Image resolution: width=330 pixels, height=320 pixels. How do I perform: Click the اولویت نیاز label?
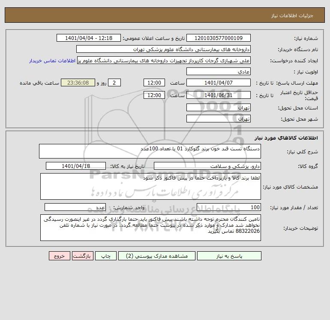(306, 72)
